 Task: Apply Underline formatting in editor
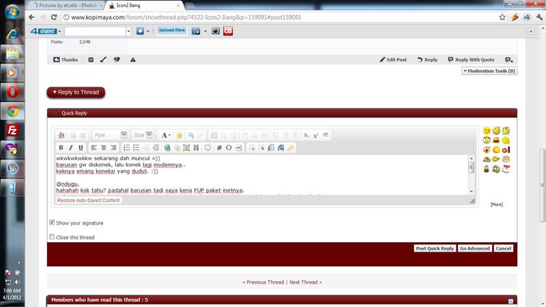pos(81,147)
